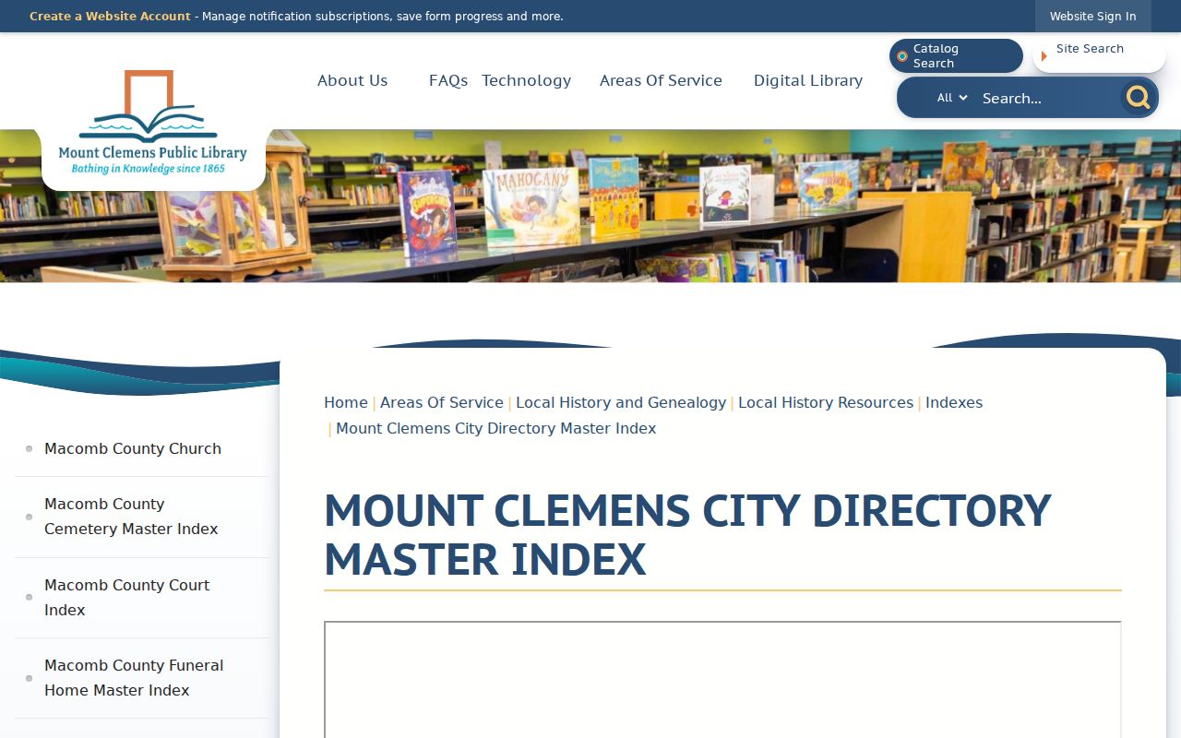The width and height of the screenshot is (1181, 738).
Task: Click Mount Clemens City Directory Master Index breadcrumb
Action: [496, 428]
